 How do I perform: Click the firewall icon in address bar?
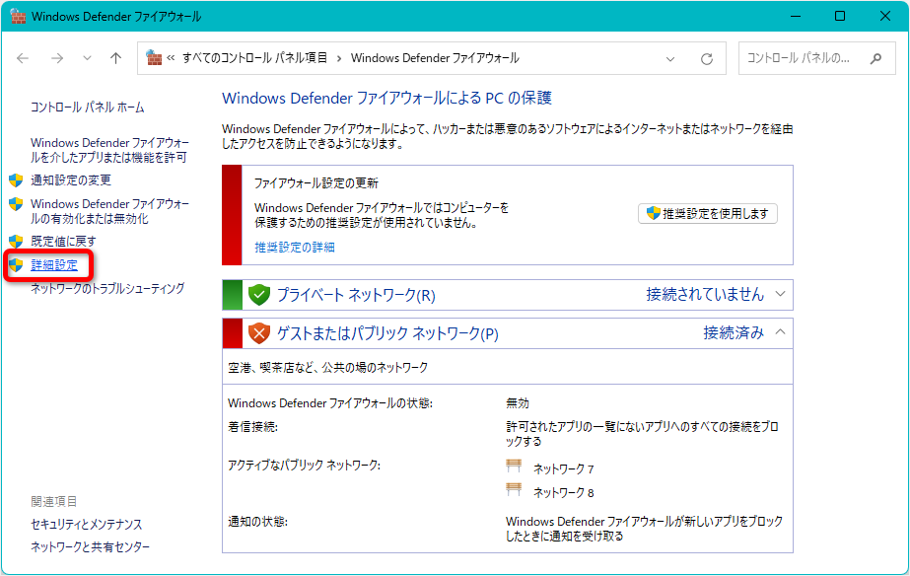154,57
